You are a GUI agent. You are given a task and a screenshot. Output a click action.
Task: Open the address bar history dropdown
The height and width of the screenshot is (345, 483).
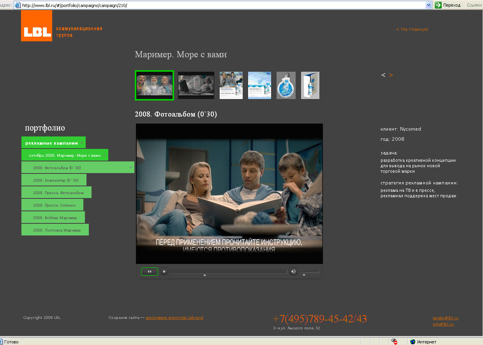429,5
